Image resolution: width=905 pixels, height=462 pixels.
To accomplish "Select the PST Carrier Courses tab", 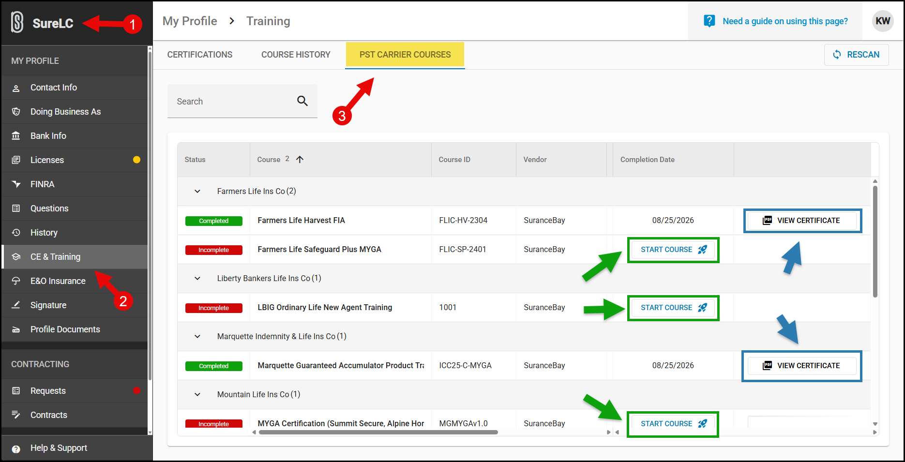I will click(405, 55).
